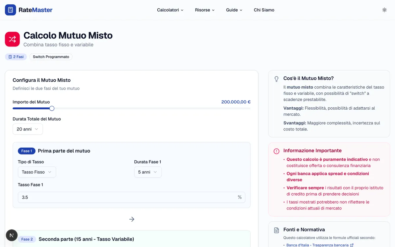Toggle the light/dark theme sun icon
The image size is (395, 247).
(384, 10)
